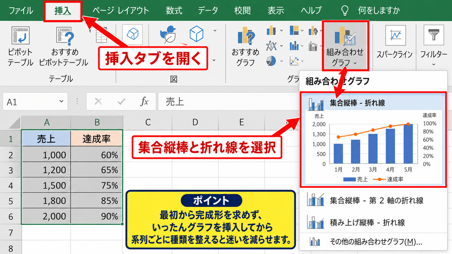
Task: Click the select-all corner triangle
Action: tap(15, 123)
